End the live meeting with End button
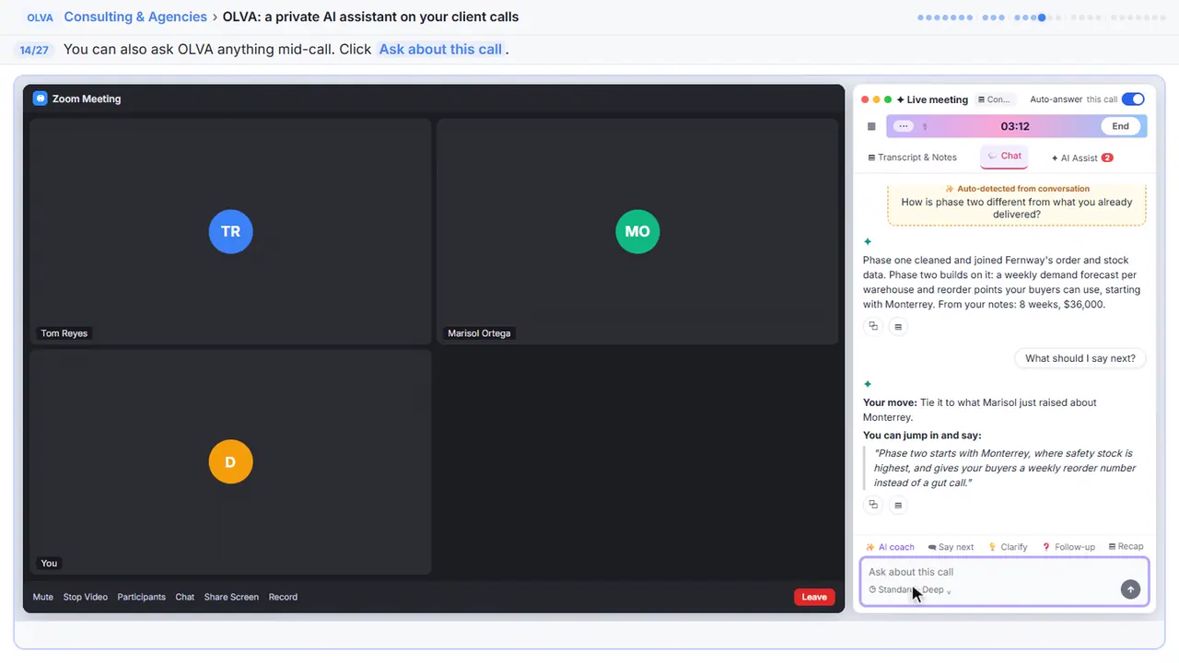1179x663 pixels. pyautogui.click(x=1120, y=126)
